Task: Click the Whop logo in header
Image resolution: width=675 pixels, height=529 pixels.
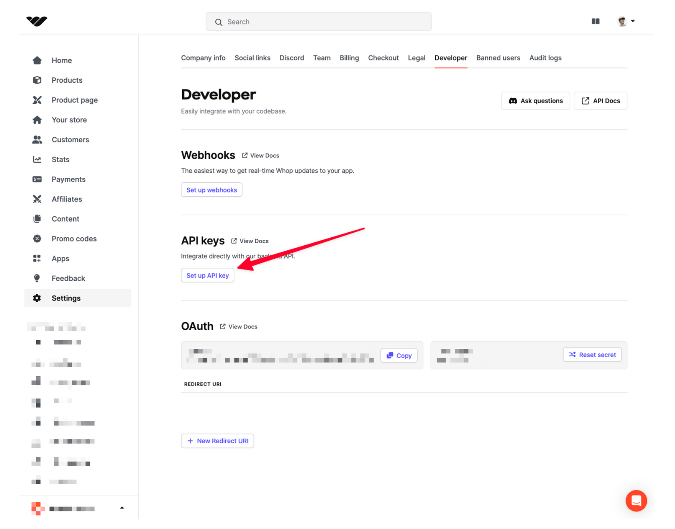Action: [37, 21]
